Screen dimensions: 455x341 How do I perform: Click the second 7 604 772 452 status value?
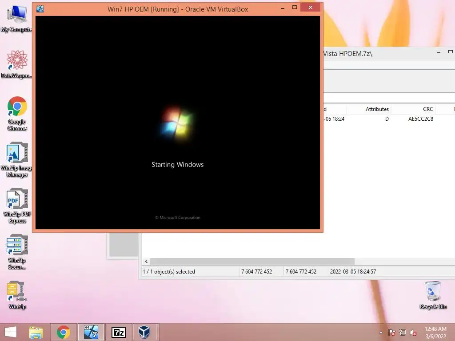tap(301, 272)
